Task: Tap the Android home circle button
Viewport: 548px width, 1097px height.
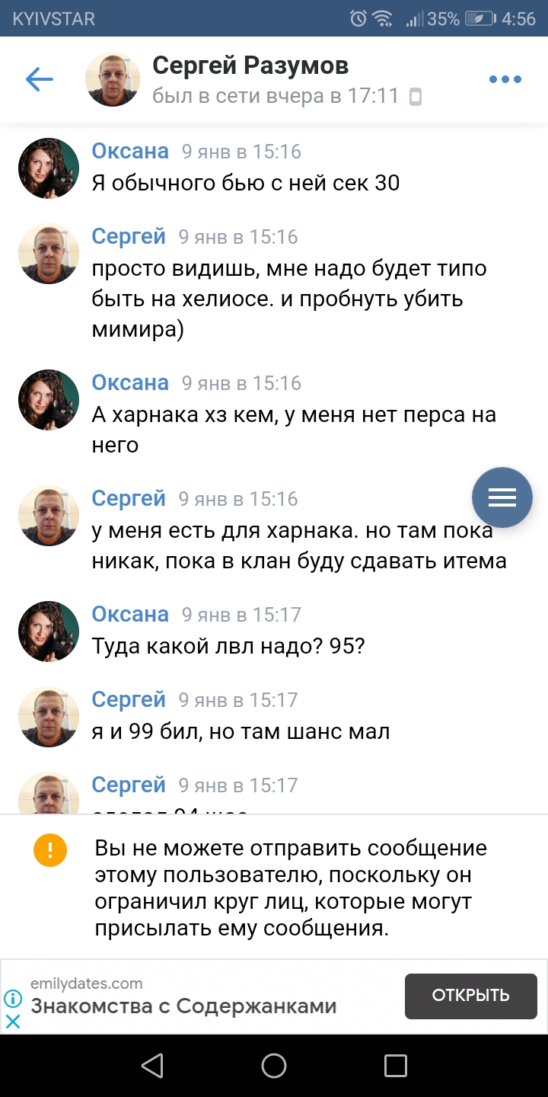Action: tap(274, 1065)
